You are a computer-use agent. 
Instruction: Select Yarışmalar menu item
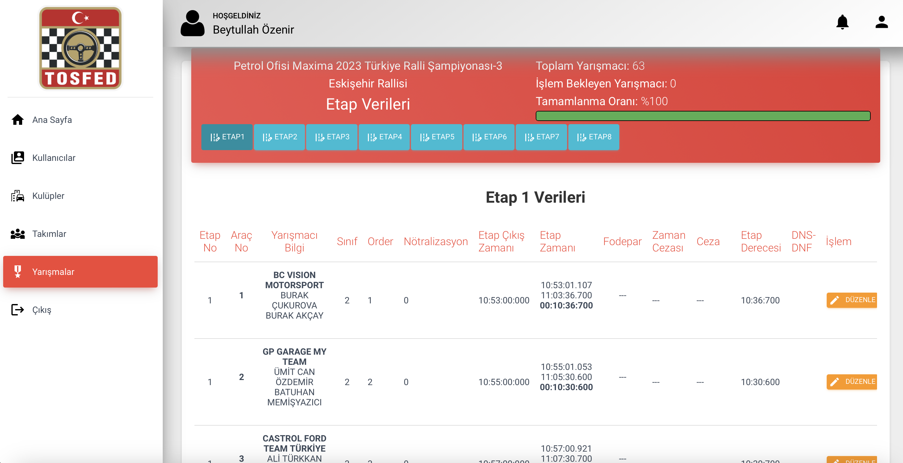tap(80, 272)
